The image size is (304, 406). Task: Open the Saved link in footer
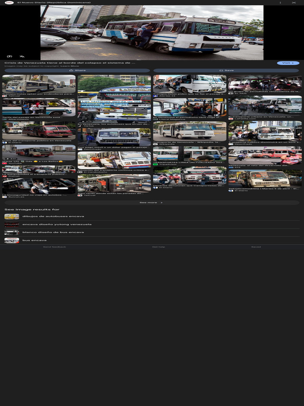(x=256, y=247)
